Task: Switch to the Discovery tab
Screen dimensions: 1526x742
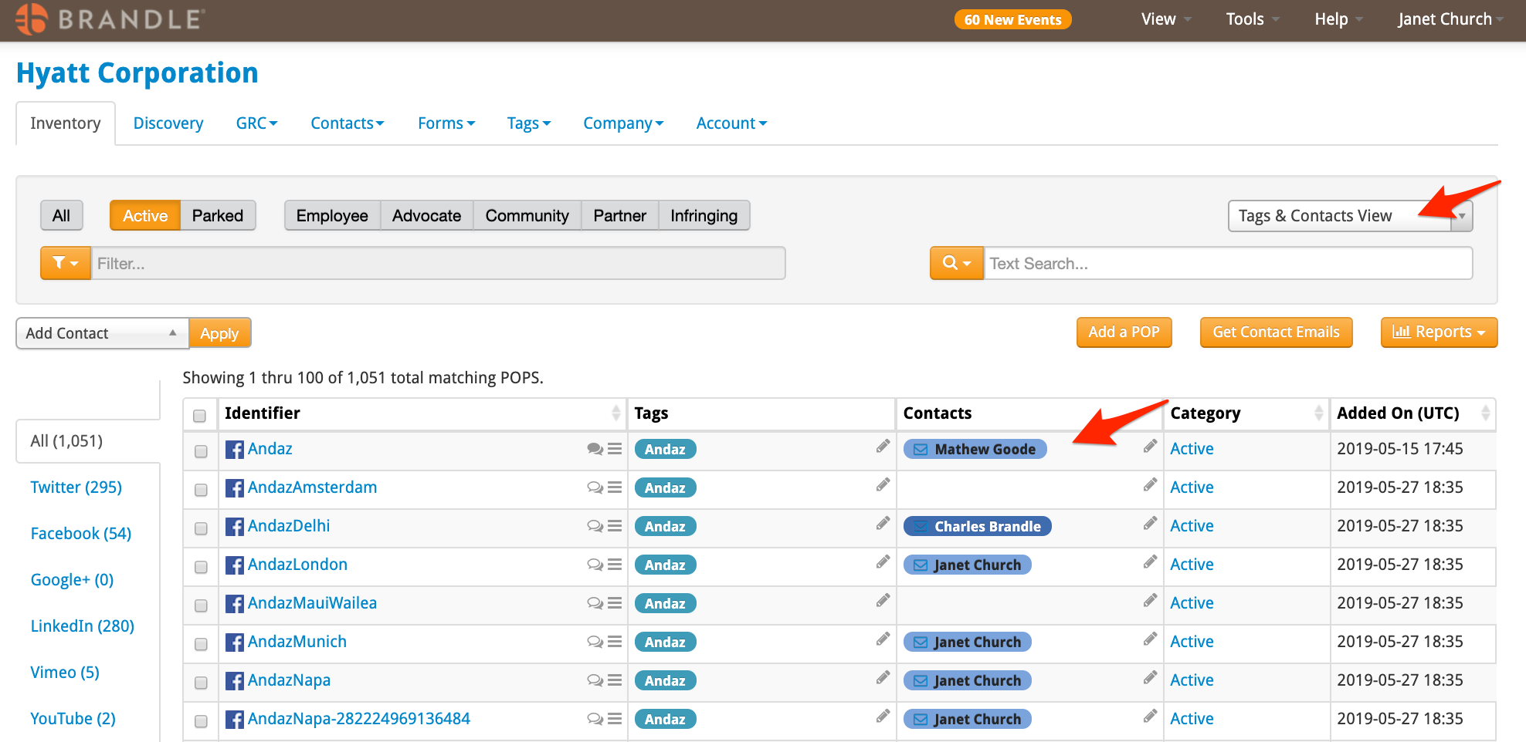Action: coord(168,123)
